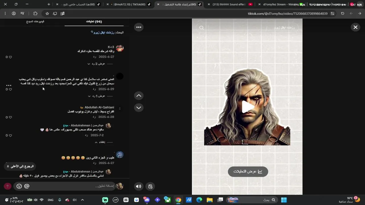The height and width of the screenshot is (205, 365).
Task: Go to next video with down chevron
Action: [139, 108]
